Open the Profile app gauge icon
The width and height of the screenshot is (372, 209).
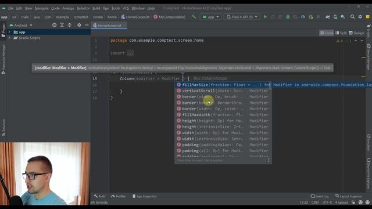(x=303, y=17)
